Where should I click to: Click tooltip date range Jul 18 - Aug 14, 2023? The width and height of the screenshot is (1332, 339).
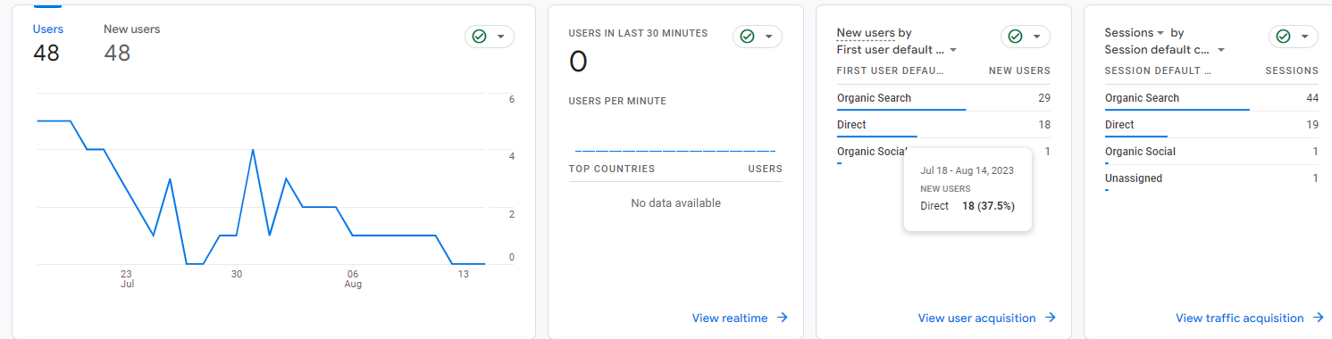(968, 170)
